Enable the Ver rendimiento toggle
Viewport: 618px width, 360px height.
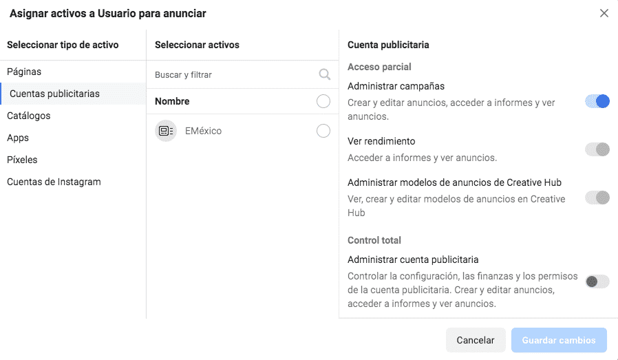pyautogui.click(x=597, y=149)
